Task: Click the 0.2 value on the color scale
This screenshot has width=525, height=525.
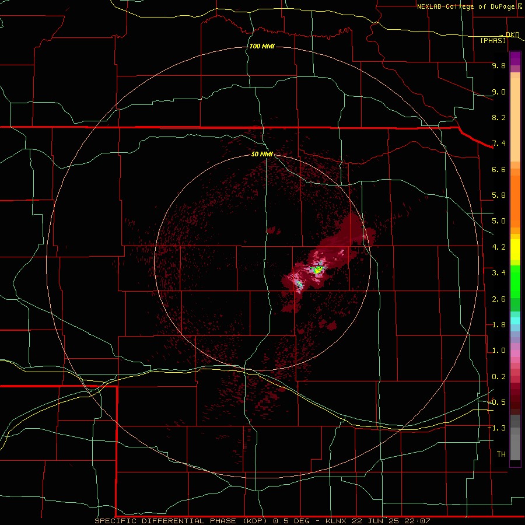Action: coord(499,377)
